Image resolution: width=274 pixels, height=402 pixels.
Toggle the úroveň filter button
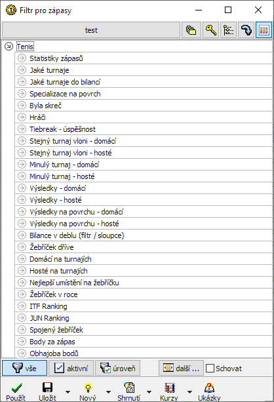pos(117,368)
